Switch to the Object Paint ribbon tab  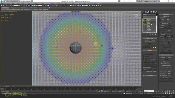34,8
